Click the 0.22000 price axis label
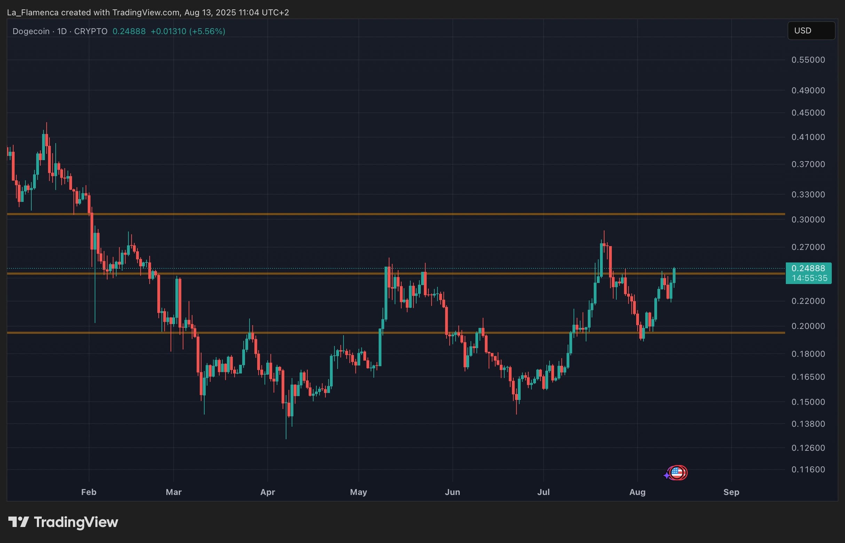This screenshot has height=543, width=845. (x=808, y=301)
